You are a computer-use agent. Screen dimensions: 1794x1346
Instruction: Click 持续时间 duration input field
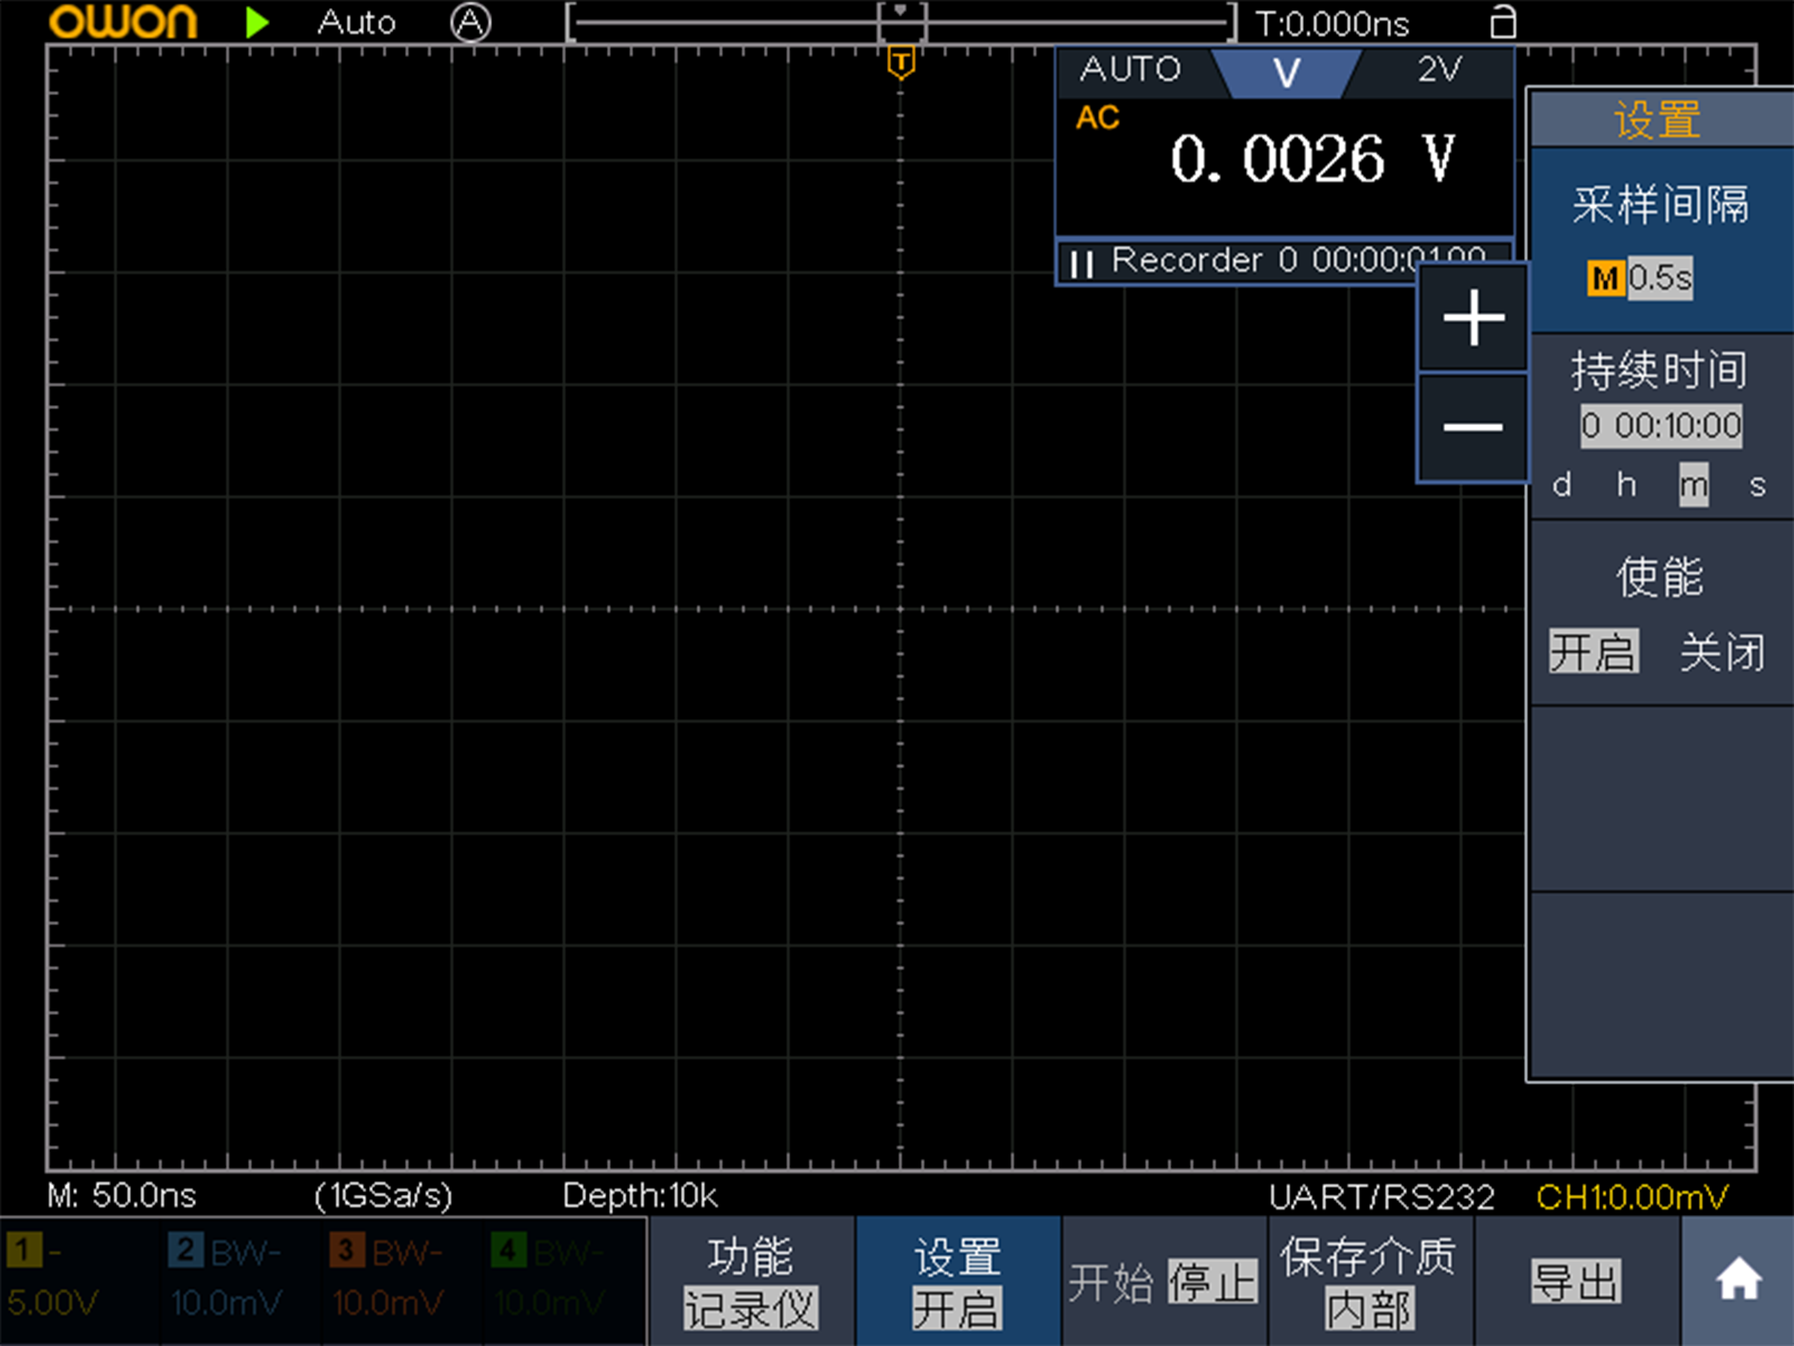pos(1661,424)
